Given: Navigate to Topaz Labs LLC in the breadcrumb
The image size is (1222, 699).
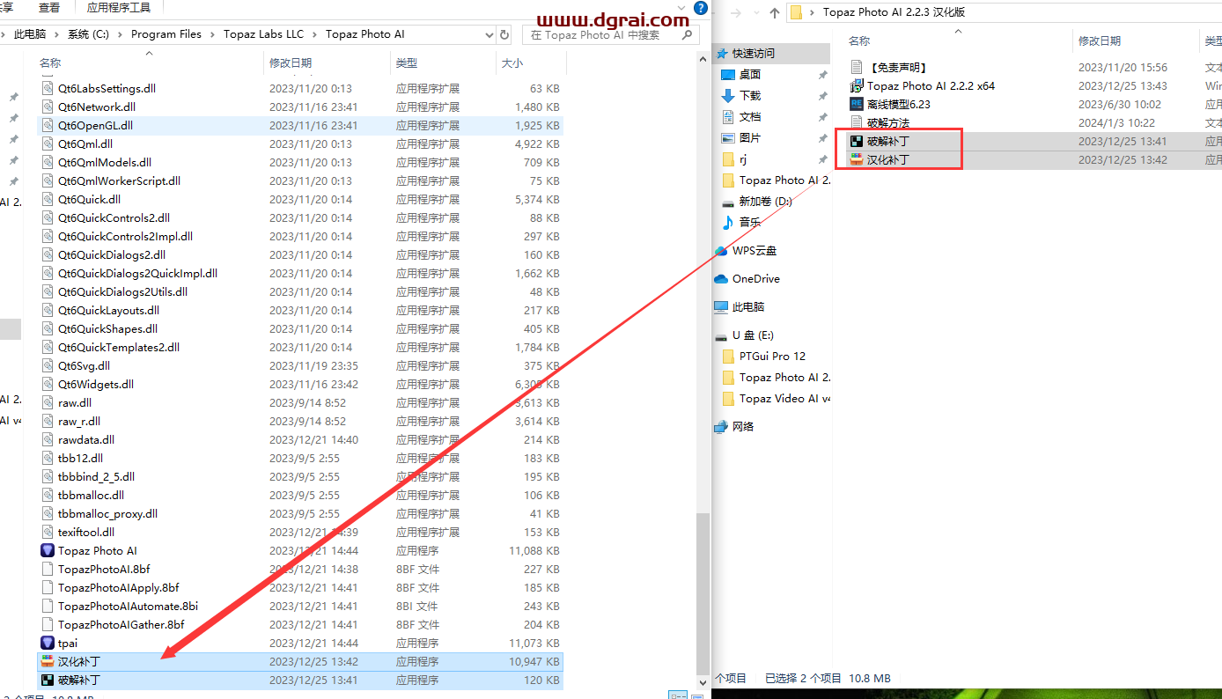Looking at the screenshot, I should [x=262, y=34].
